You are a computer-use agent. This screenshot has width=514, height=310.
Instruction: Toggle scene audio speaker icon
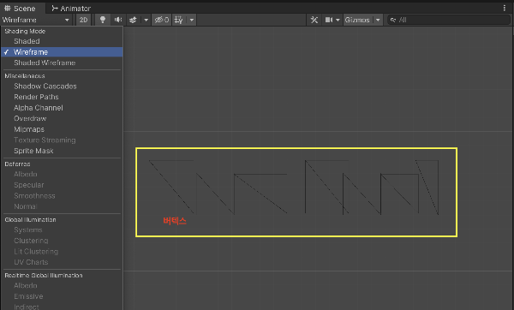click(x=118, y=20)
